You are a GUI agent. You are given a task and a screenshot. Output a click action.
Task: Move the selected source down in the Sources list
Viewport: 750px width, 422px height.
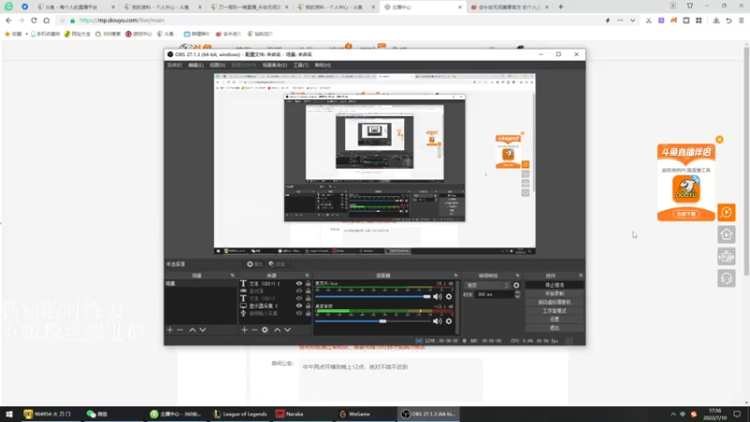(x=288, y=330)
